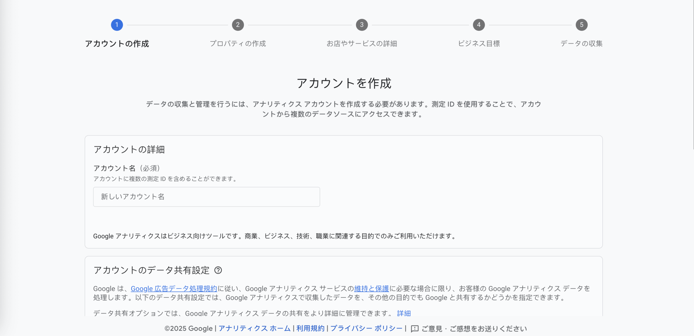
Task: Click the アカウントの詳細 section heading
Action: pyautogui.click(x=129, y=149)
